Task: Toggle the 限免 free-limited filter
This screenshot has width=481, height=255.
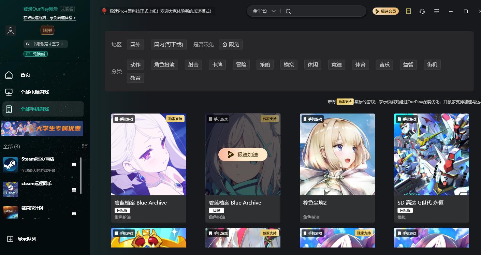Action: 231,44
